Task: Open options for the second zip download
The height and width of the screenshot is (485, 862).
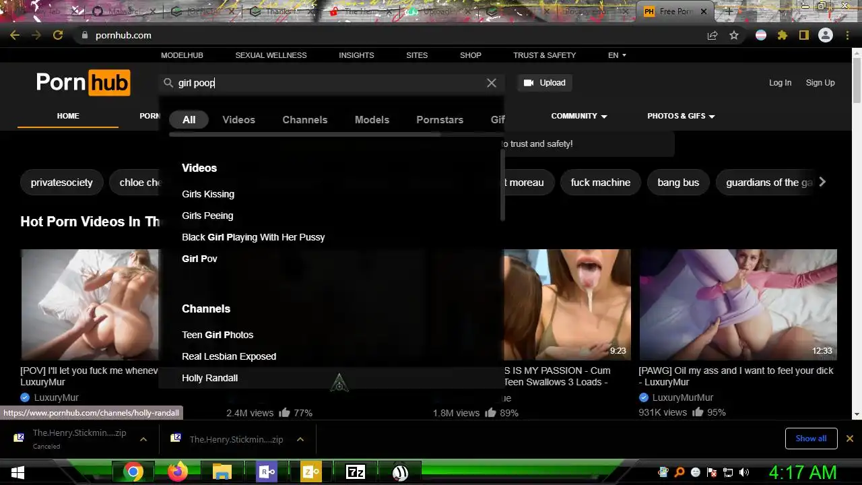Action: coord(300,439)
